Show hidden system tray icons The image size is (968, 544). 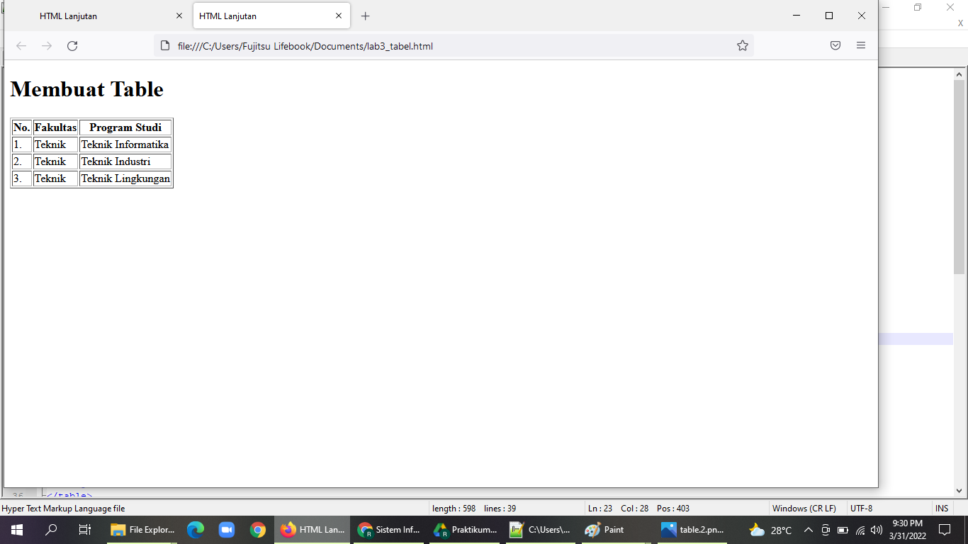(808, 530)
